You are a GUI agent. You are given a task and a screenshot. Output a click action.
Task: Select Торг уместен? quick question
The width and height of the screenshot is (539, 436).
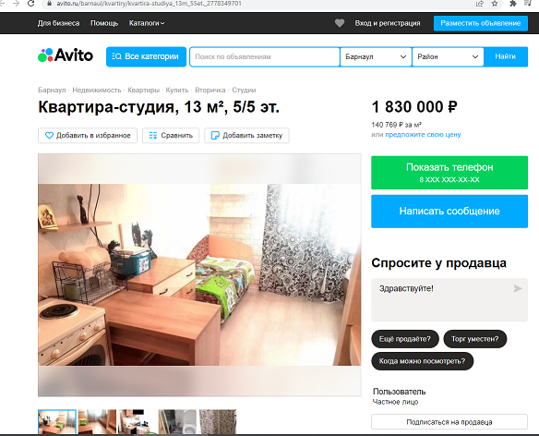pyautogui.click(x=474, y=339)
